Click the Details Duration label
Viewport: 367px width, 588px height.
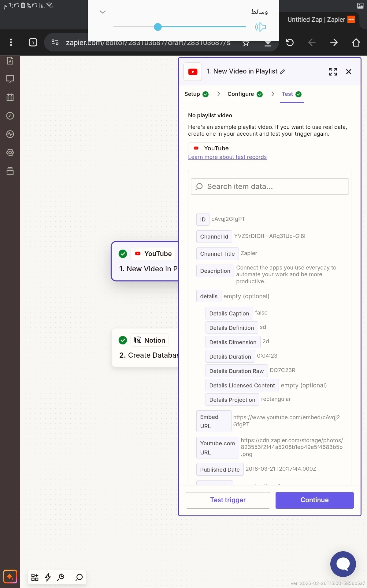tap(230, 357)
